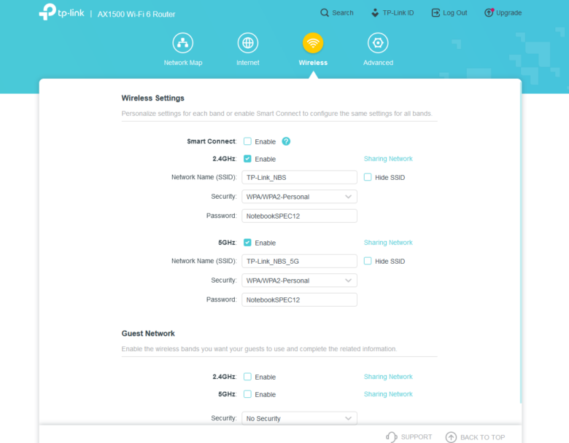Click Sharing Network link for 2.4GHz wireless
Screen dimensions: 569x443
pos(388,159)
